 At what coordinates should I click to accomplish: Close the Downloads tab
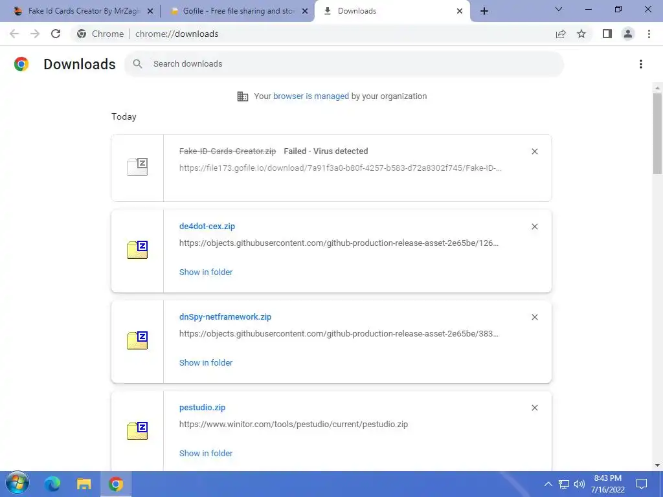[460, 12]
